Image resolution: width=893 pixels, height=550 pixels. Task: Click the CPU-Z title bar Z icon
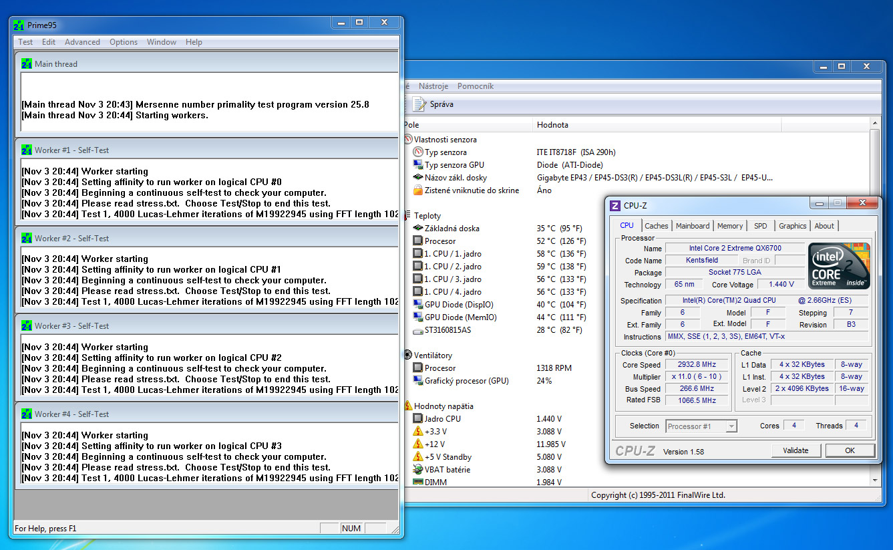tap(615, 206)
